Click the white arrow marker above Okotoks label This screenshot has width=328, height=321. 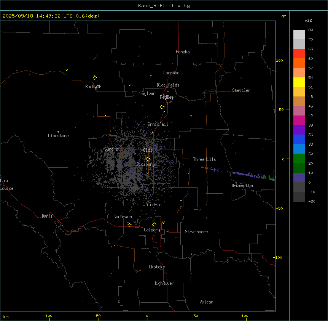tap(137, 271)
